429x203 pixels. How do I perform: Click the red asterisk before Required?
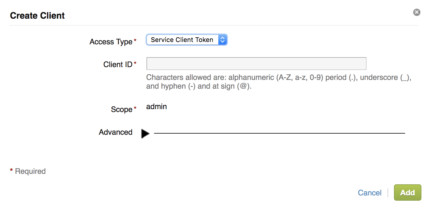pyautogui.click(x=11, y=170)
